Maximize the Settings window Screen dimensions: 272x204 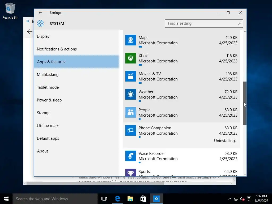coord(228,13)
